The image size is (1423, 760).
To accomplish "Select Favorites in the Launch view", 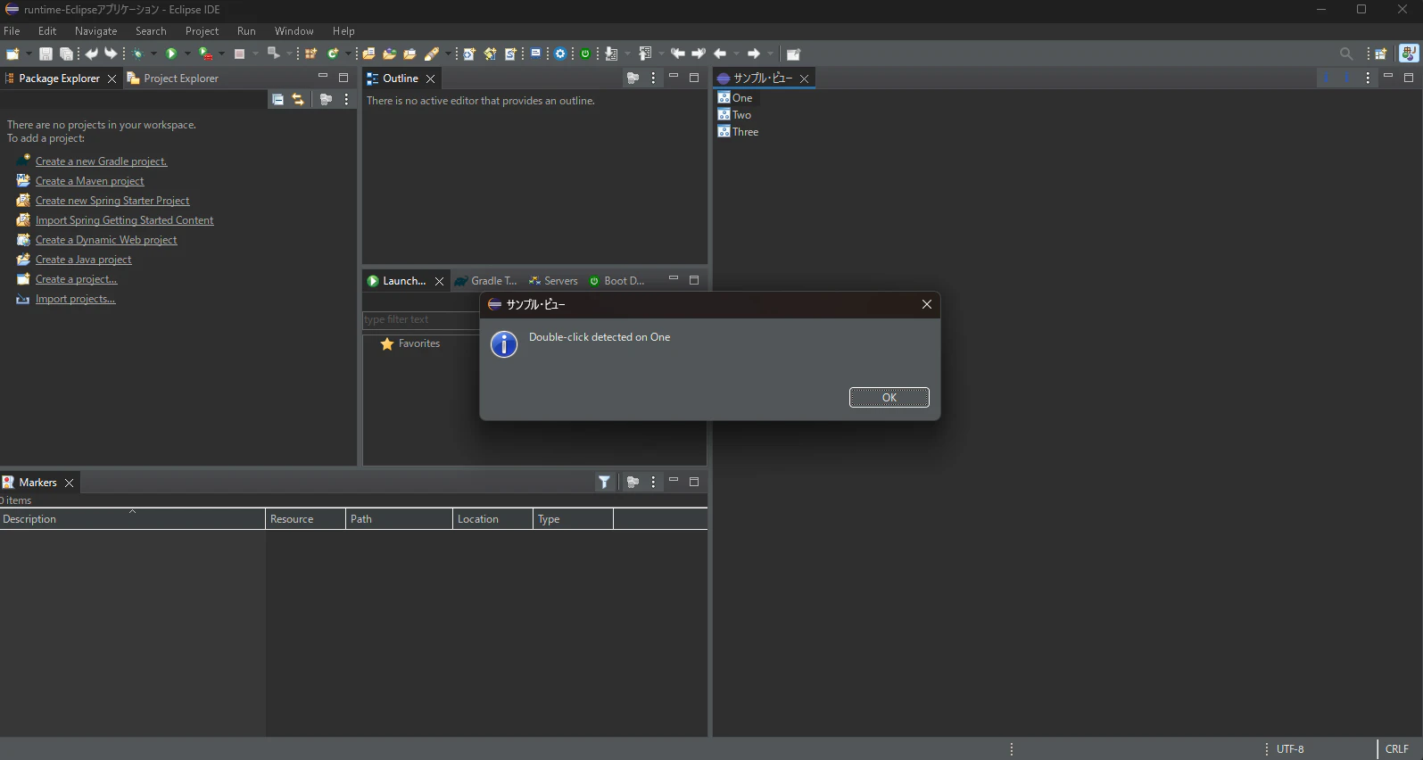I will (410, 343).
